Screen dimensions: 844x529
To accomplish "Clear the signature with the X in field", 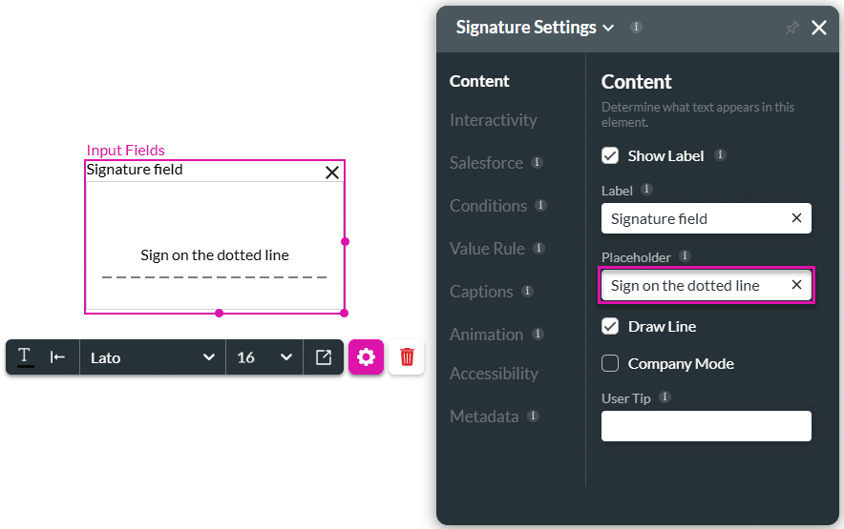I will 331,173.
